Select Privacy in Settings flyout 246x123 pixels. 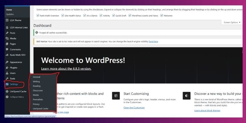tap(36, 104)
